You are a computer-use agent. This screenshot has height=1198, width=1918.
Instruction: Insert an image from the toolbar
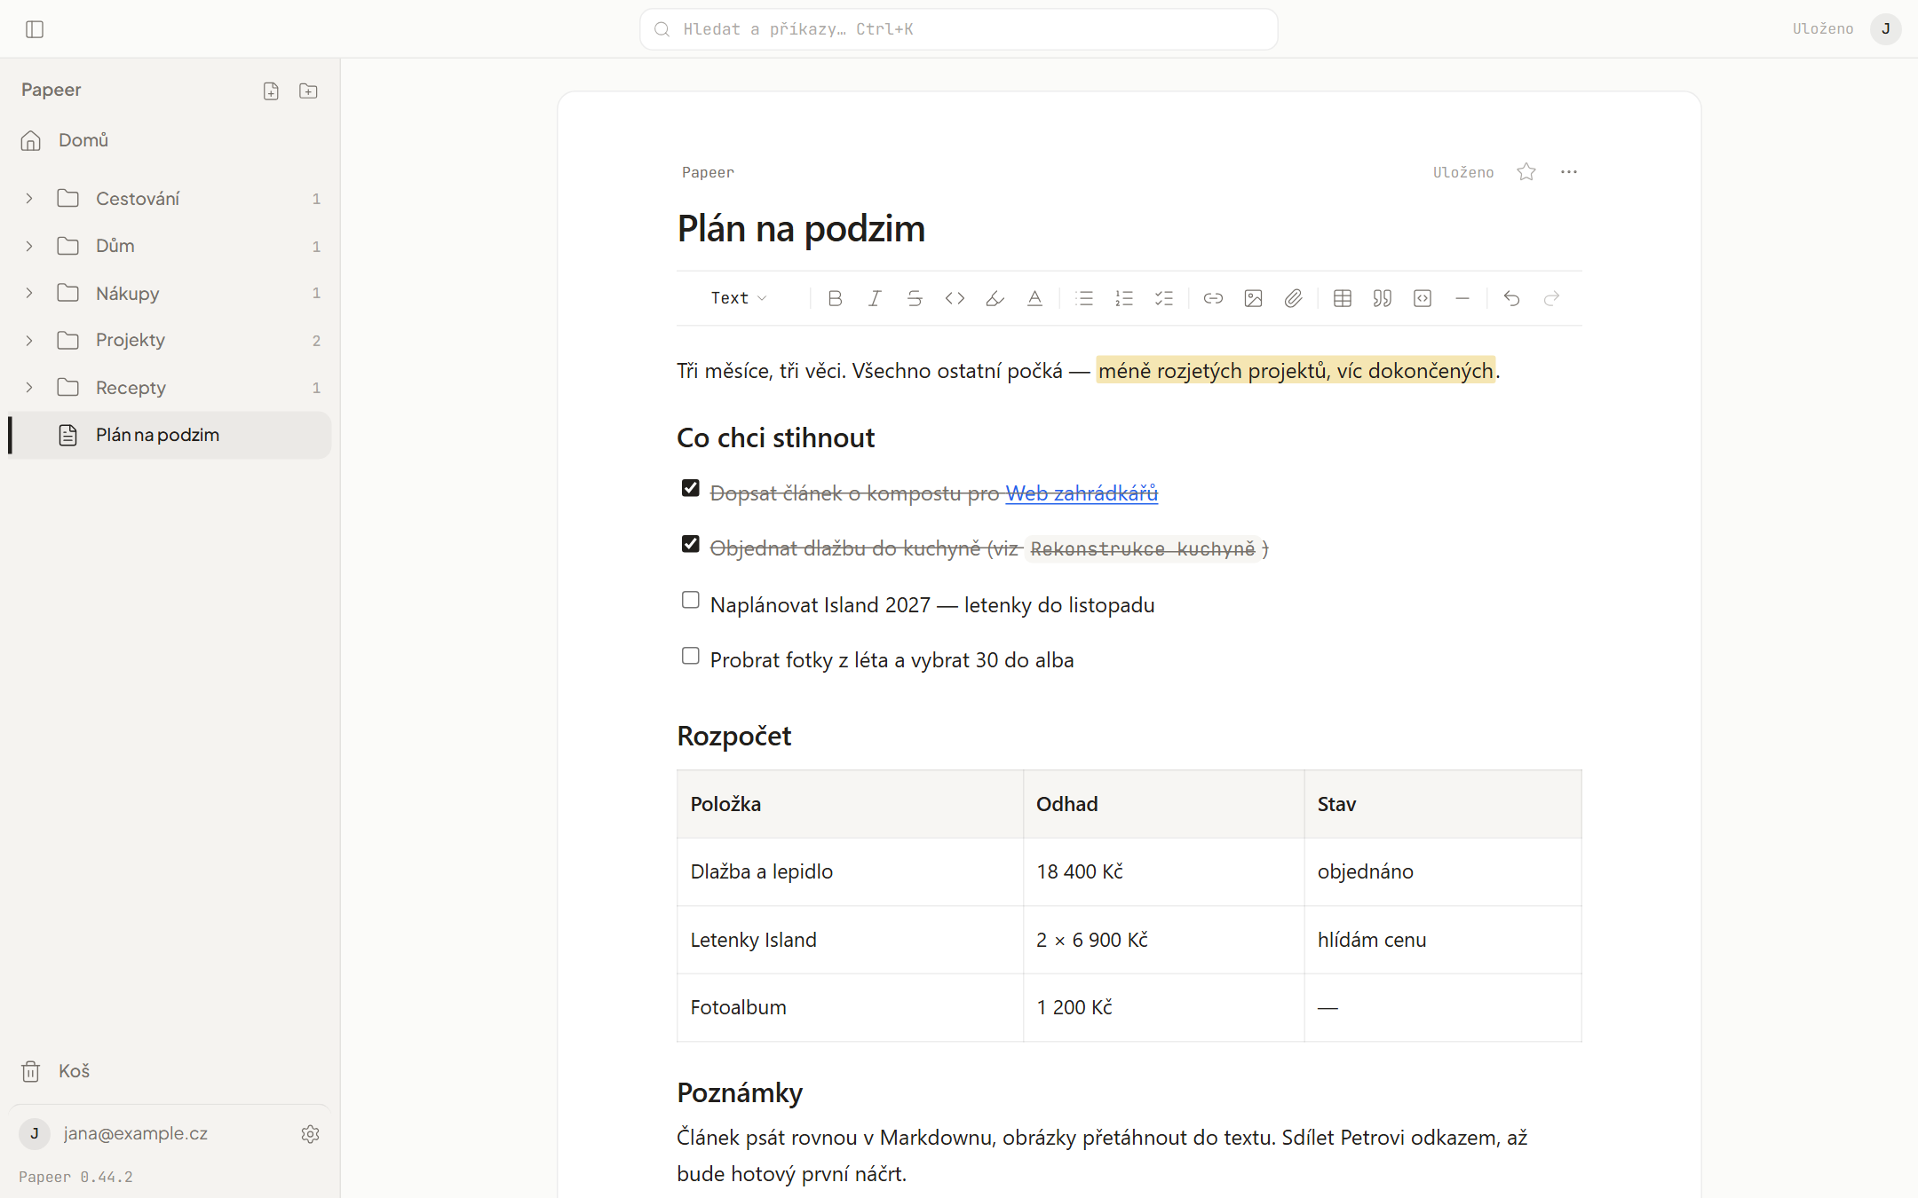click(1253, 298)
